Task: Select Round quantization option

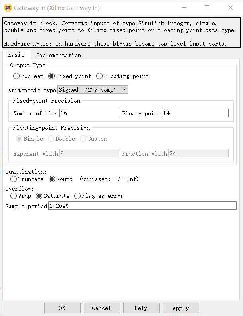Action: [x=52, y=179]
